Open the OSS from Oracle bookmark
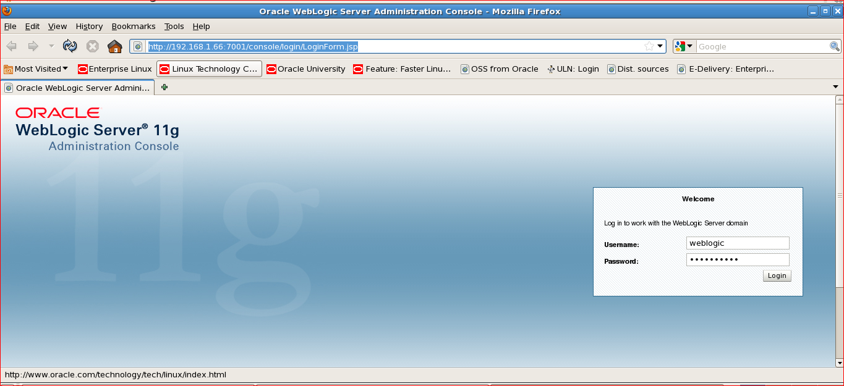844x386 pixels. click(x=500, y=69)
